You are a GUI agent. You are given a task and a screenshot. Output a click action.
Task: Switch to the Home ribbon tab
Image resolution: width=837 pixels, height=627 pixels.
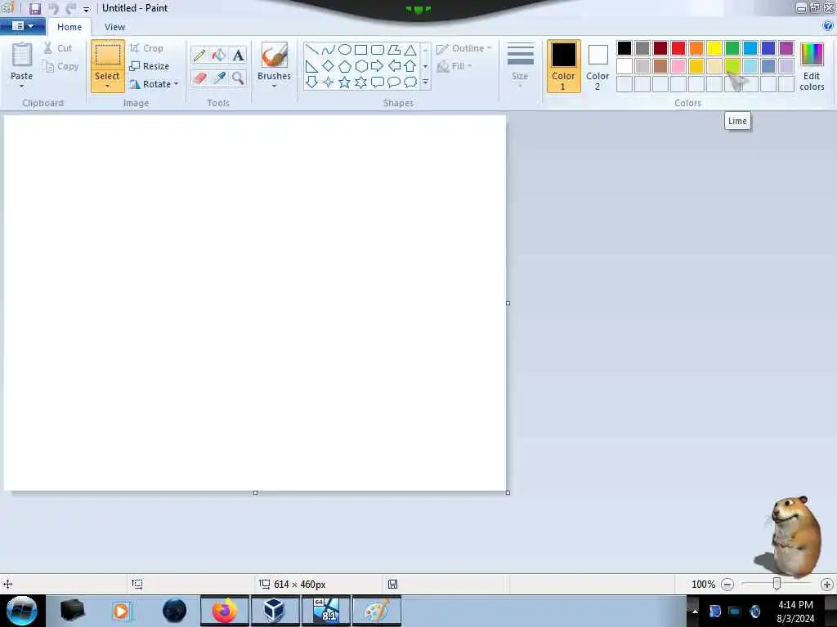[69, 27]
